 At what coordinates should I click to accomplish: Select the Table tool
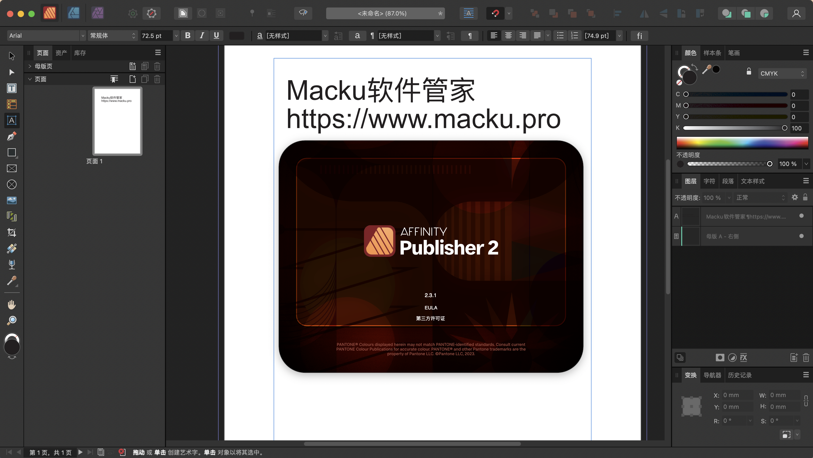12,104
